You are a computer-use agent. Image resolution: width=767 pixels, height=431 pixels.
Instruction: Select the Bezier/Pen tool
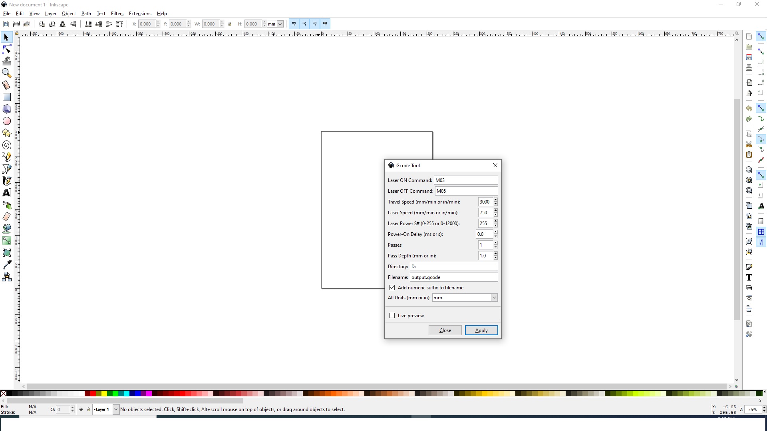click(x=7, y=169)
